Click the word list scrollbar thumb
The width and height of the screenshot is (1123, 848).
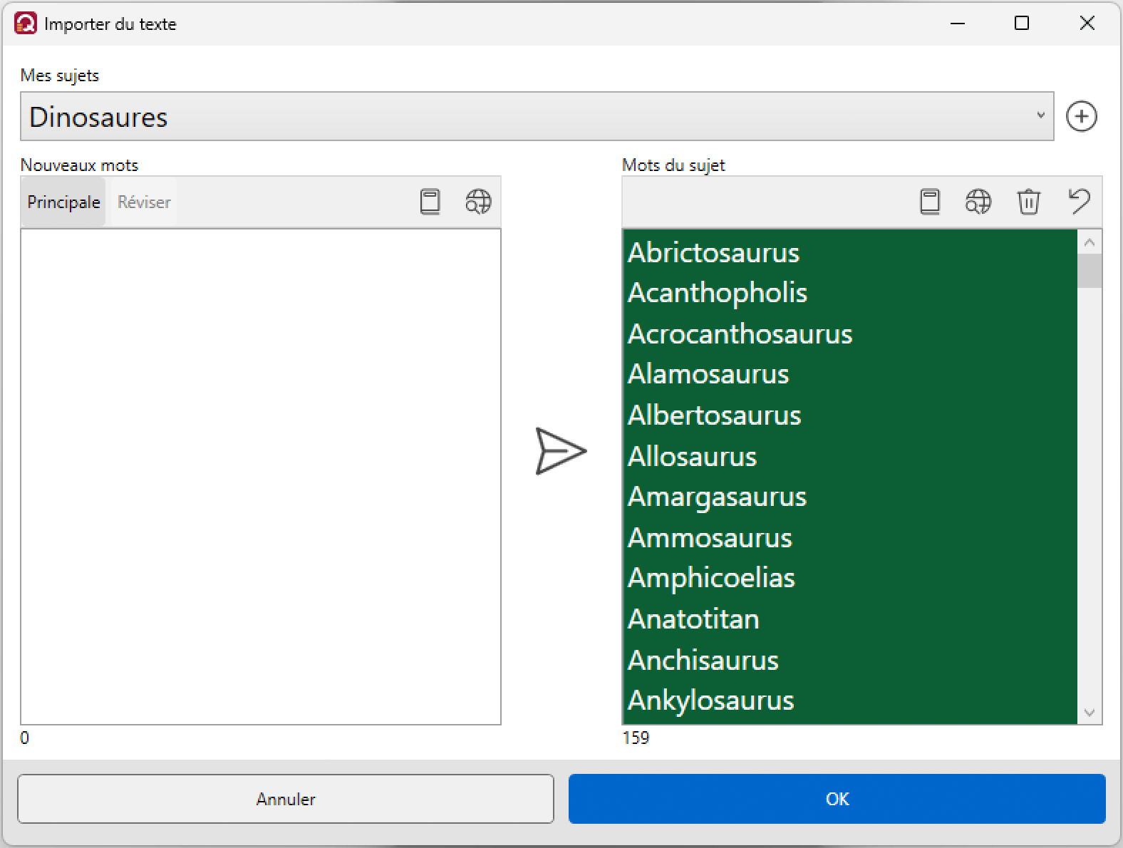tap(1089, 272)
